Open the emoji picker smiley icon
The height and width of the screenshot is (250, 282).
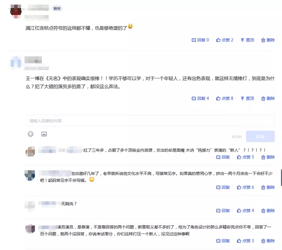tap(30, 134)
